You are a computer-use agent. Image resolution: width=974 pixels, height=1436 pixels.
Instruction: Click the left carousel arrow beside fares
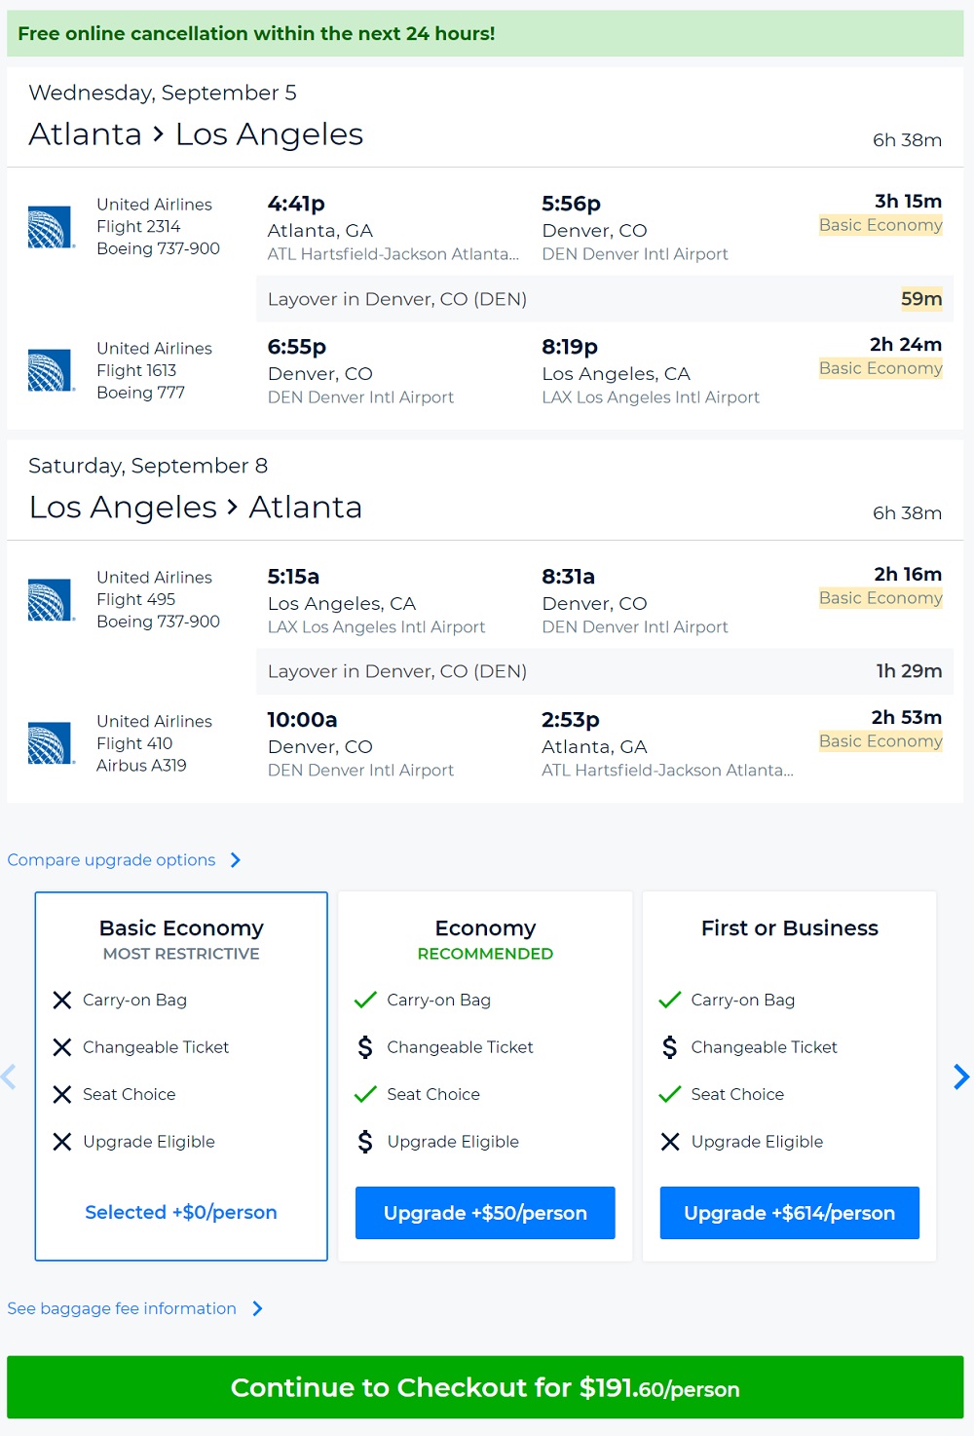pyautogui.click(x=10, y=1077)
